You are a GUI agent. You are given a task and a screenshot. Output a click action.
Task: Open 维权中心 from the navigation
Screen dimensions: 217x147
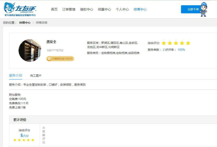click(x=86, y=9)
